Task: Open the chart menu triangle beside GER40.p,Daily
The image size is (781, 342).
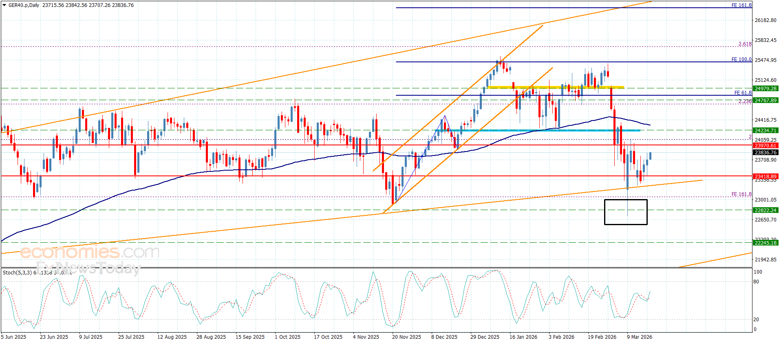Action: (x=4, y=5)
